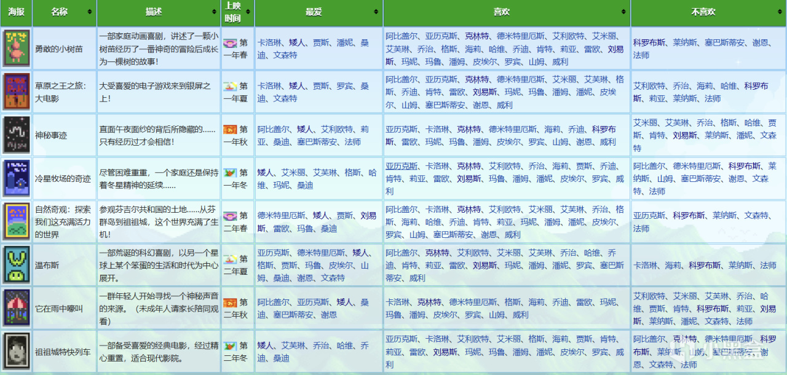The height and width of the screenshot is (375, 787).
Task: Open 阿比盖尔 link in 神秘事迹 最爱 cell
Action: pyautogui.click(x=273, y=130)
